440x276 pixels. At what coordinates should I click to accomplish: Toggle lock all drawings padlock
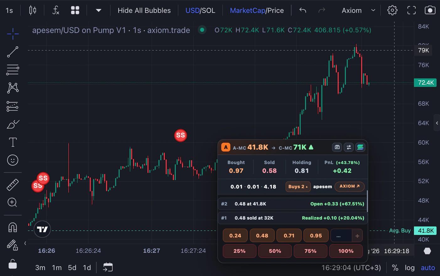pos(13,264)
